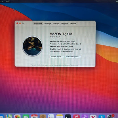Open Music from the Dock
Viewport: 118px width, 118px height.
pyautogui.click(x=76, y=116)
